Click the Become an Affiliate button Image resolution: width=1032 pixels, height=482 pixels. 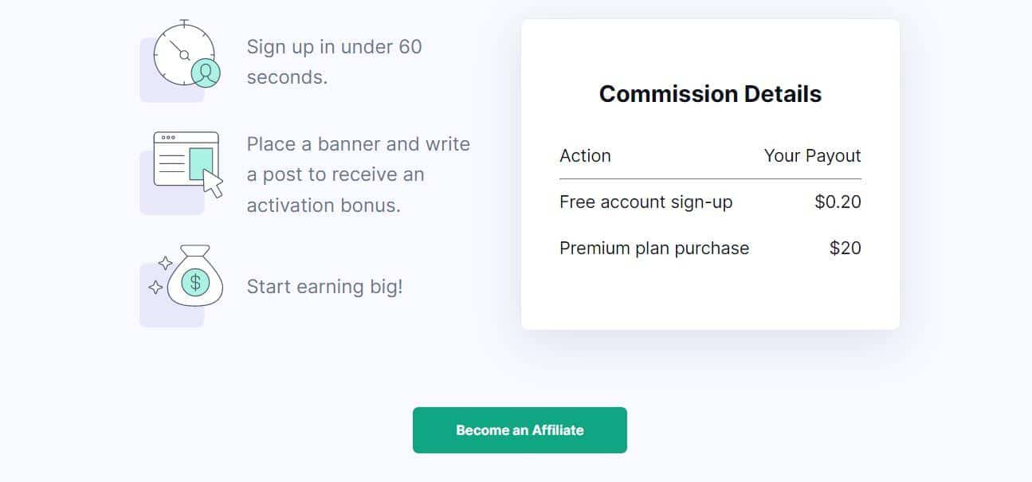(x=520, y=430)
